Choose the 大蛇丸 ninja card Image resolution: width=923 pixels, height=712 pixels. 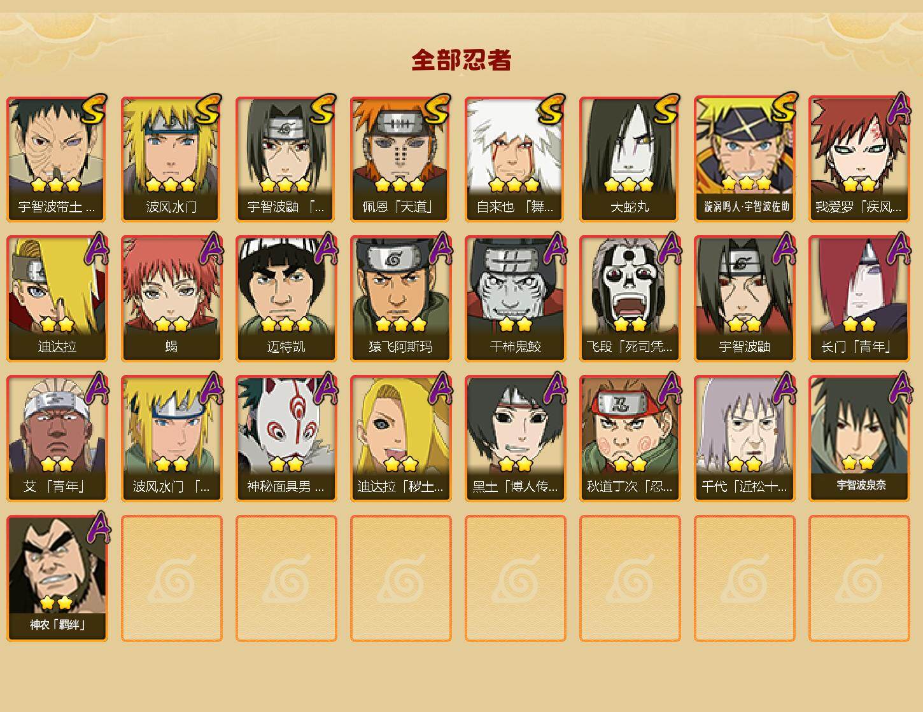(630, 159)
